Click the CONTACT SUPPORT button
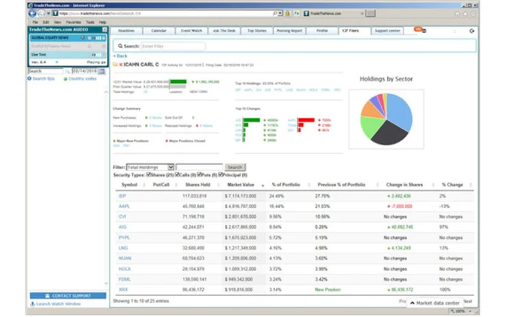 68,296
